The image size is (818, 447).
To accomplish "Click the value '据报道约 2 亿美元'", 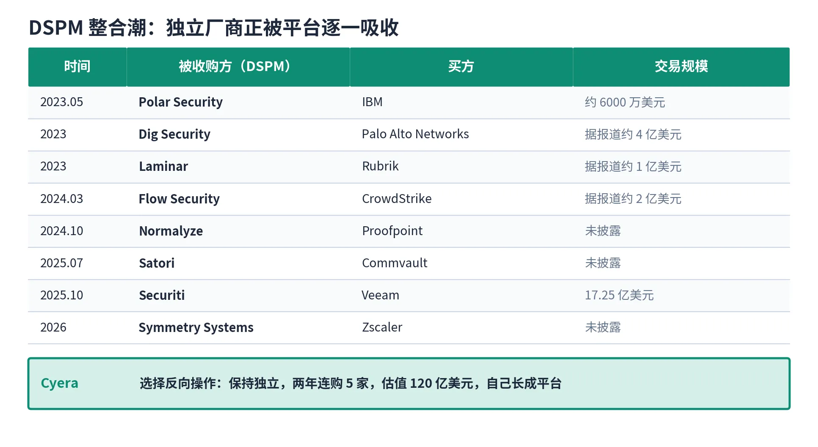I will point(633,199).
